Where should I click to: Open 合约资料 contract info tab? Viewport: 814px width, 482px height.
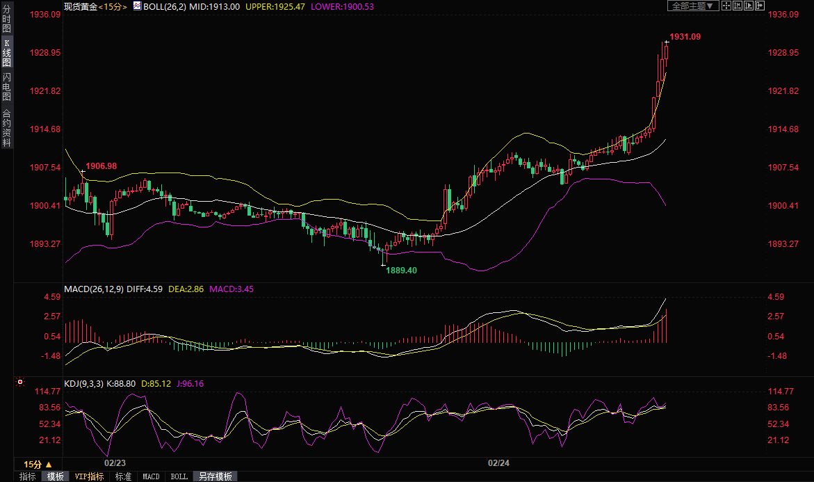(x=6, y=128)
